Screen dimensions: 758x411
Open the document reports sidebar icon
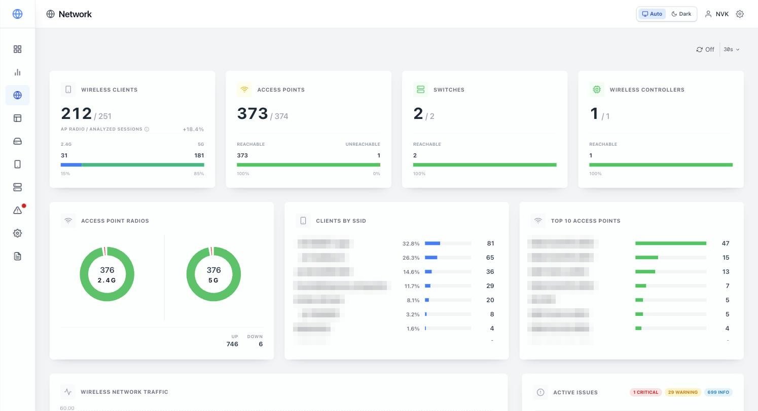(x=17, y=256)
